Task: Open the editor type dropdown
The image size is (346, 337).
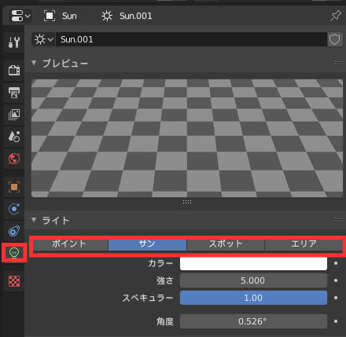Action: pos(20,16)
